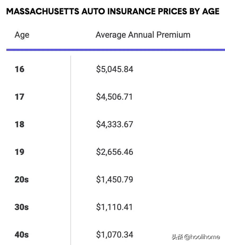Image resolution: width=225 pixels, height=245 pixels.
Task: Click the age 19 row label
Action: pyautogui.click(x=19, y=152)
